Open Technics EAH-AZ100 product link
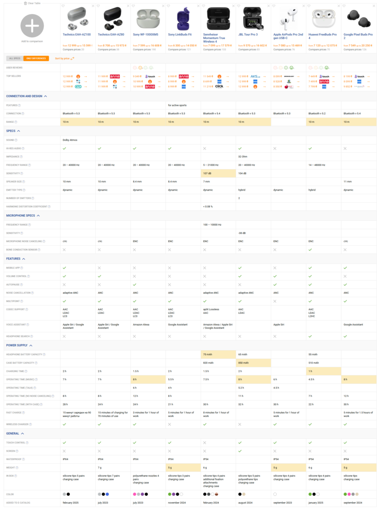 point(77,34)
